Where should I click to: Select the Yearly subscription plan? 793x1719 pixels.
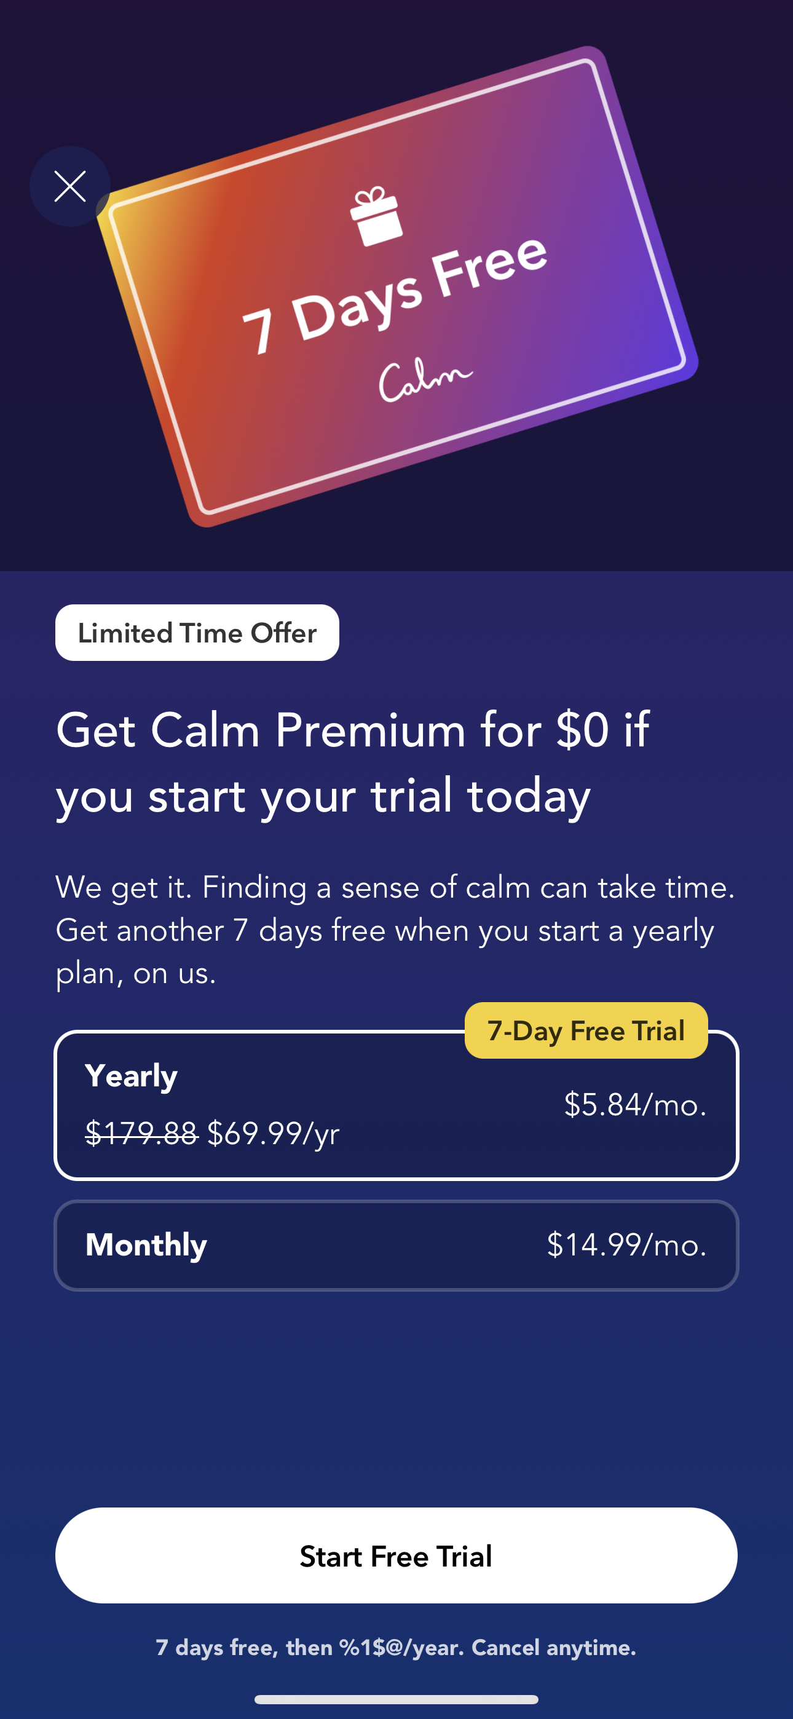tap(396, 1104)
